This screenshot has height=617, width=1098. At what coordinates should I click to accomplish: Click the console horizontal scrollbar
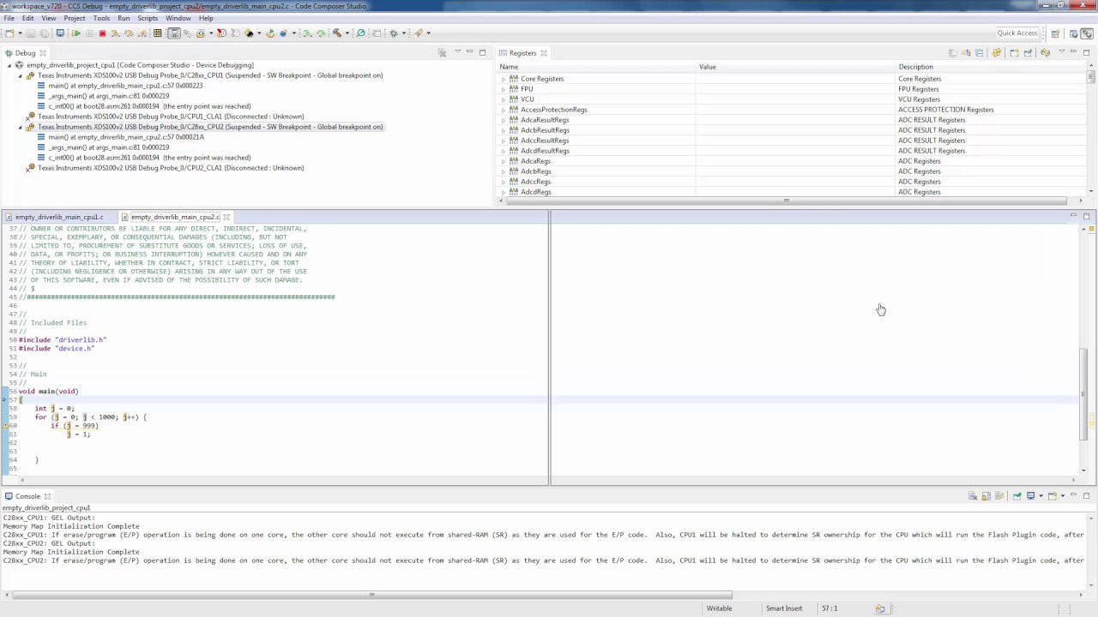point(371,595)
